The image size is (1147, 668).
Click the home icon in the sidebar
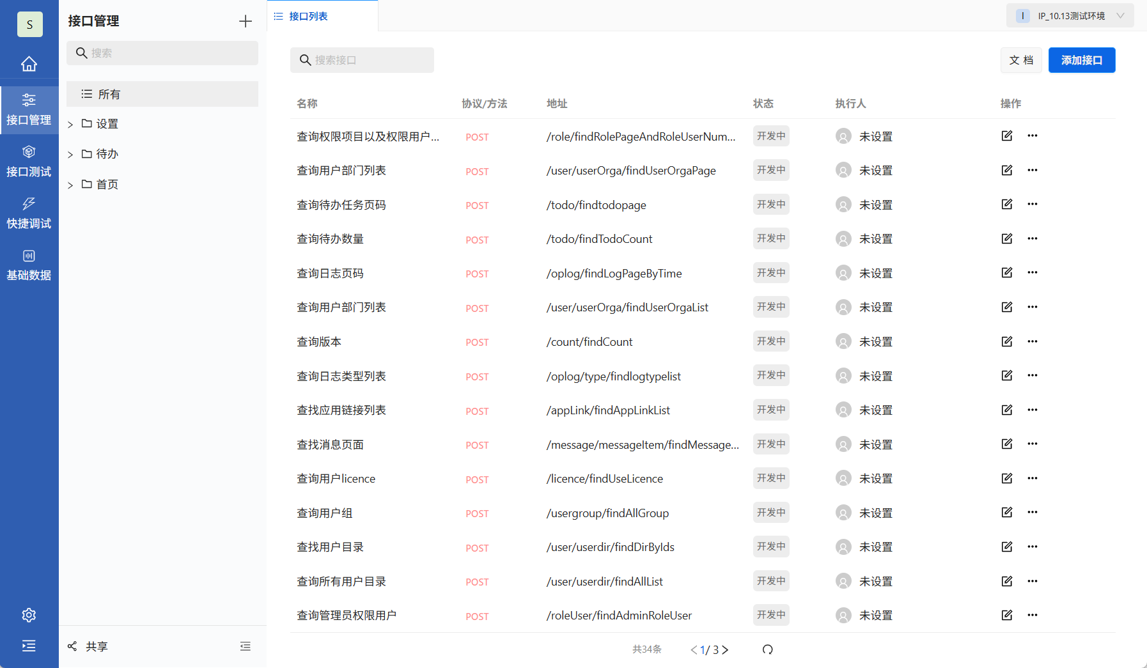click(29, 64)
